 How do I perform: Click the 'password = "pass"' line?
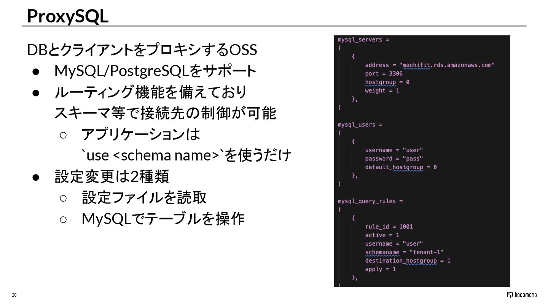pyautogui.click(x=394, y=159)
